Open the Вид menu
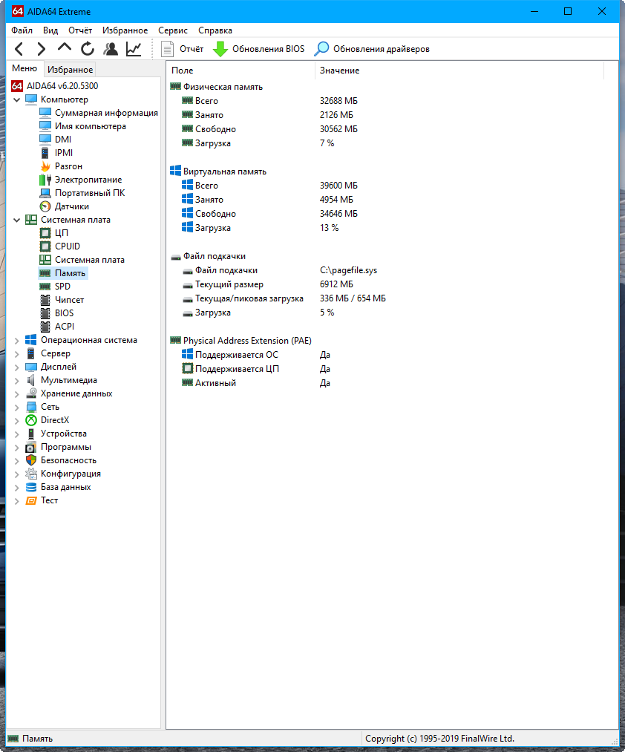The width and height of the screenshot is (625, 752). pyautogui.click(x=50, y=30)
